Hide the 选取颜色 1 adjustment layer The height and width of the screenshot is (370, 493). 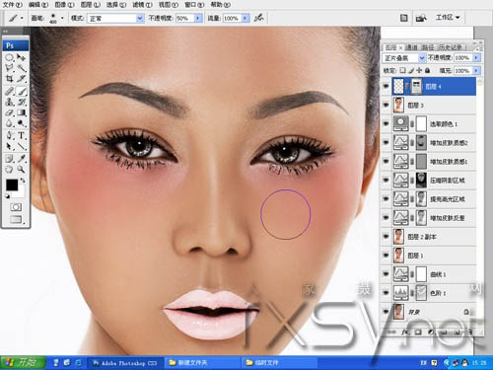coord(386,123)
